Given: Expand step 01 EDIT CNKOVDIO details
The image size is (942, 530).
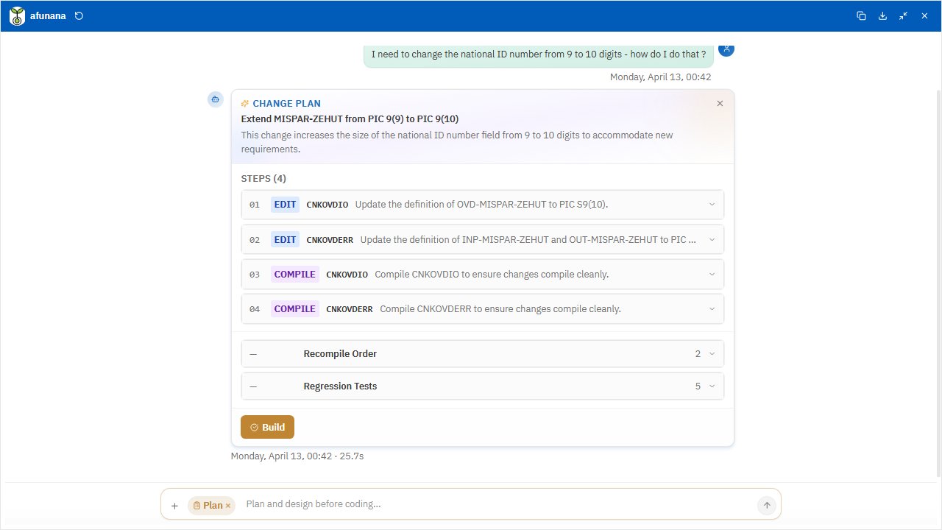Looking at the screenshot, I should coord(712,205).
